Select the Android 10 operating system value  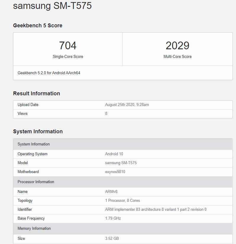(x=114, y=154)
